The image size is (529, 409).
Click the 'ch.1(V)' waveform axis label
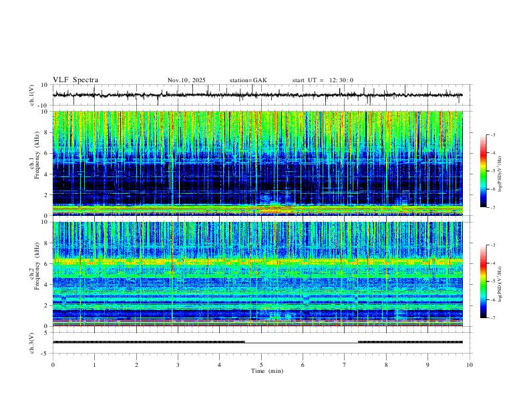[32, 95]
